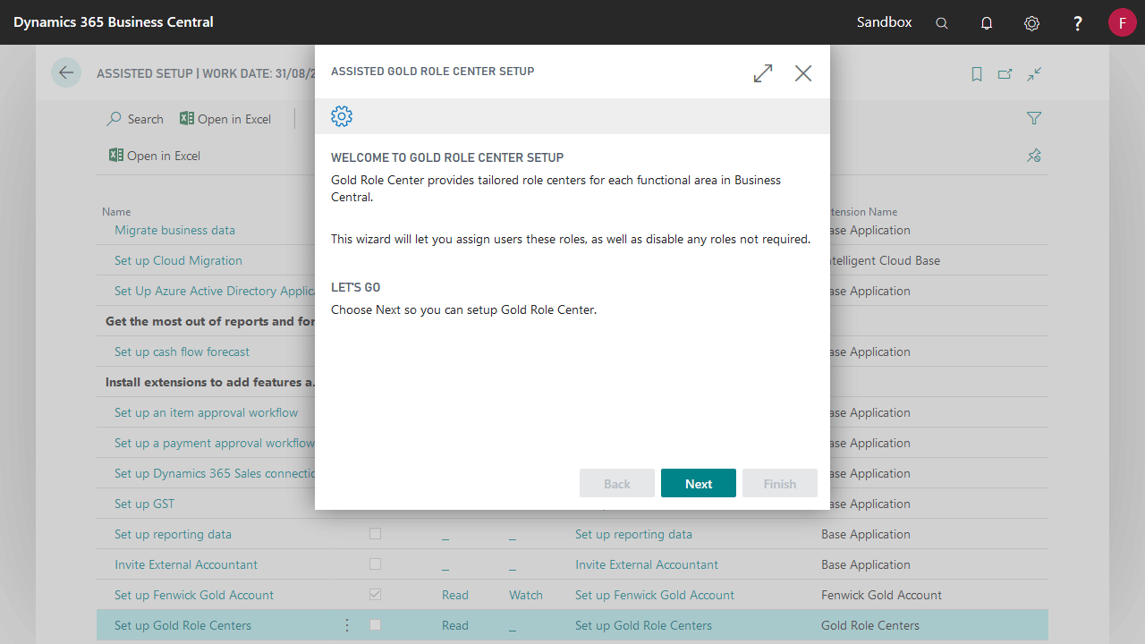Image resolution: width=1145 pixels, height=644 pixels.
Task: Close the Assisted Gold Role Center dialog
Action: (803, 73)
